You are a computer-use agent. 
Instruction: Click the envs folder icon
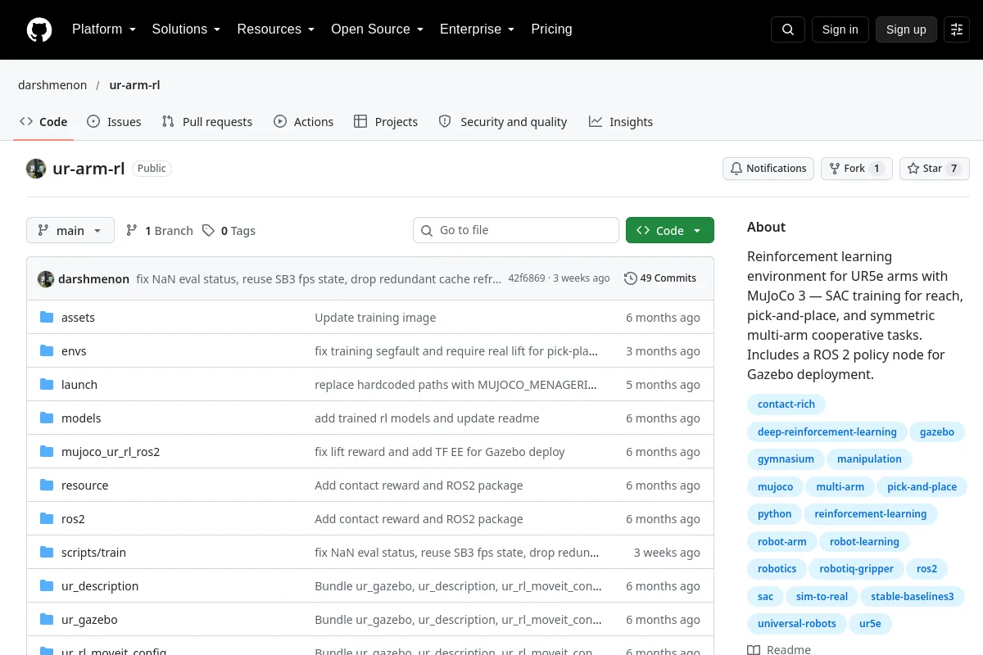click(47, 350)
